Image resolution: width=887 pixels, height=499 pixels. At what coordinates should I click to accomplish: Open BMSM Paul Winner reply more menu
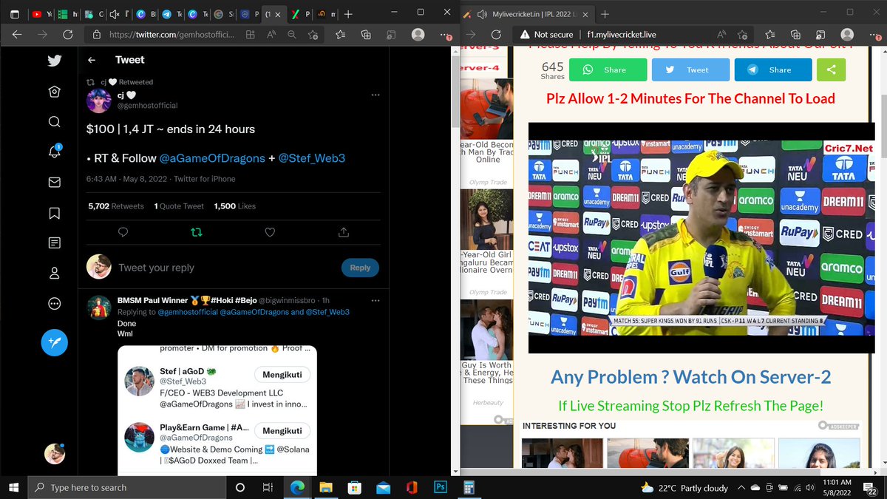coord(375,300)
